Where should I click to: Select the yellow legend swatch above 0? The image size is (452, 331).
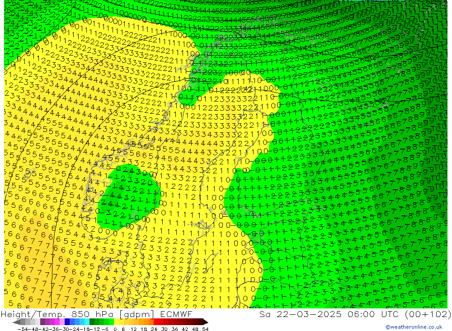click(116, 322)
